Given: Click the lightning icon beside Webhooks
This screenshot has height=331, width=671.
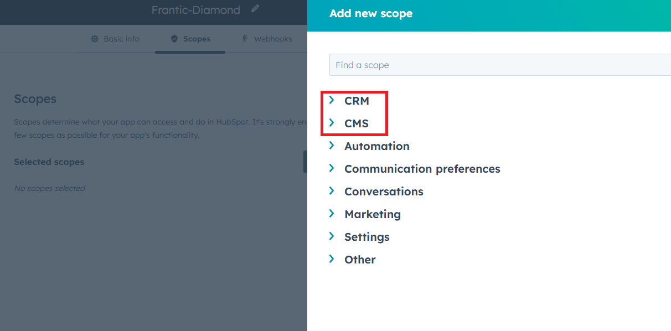Looking at the screenshot, I should pyautogui.click(x=245, y=39).
